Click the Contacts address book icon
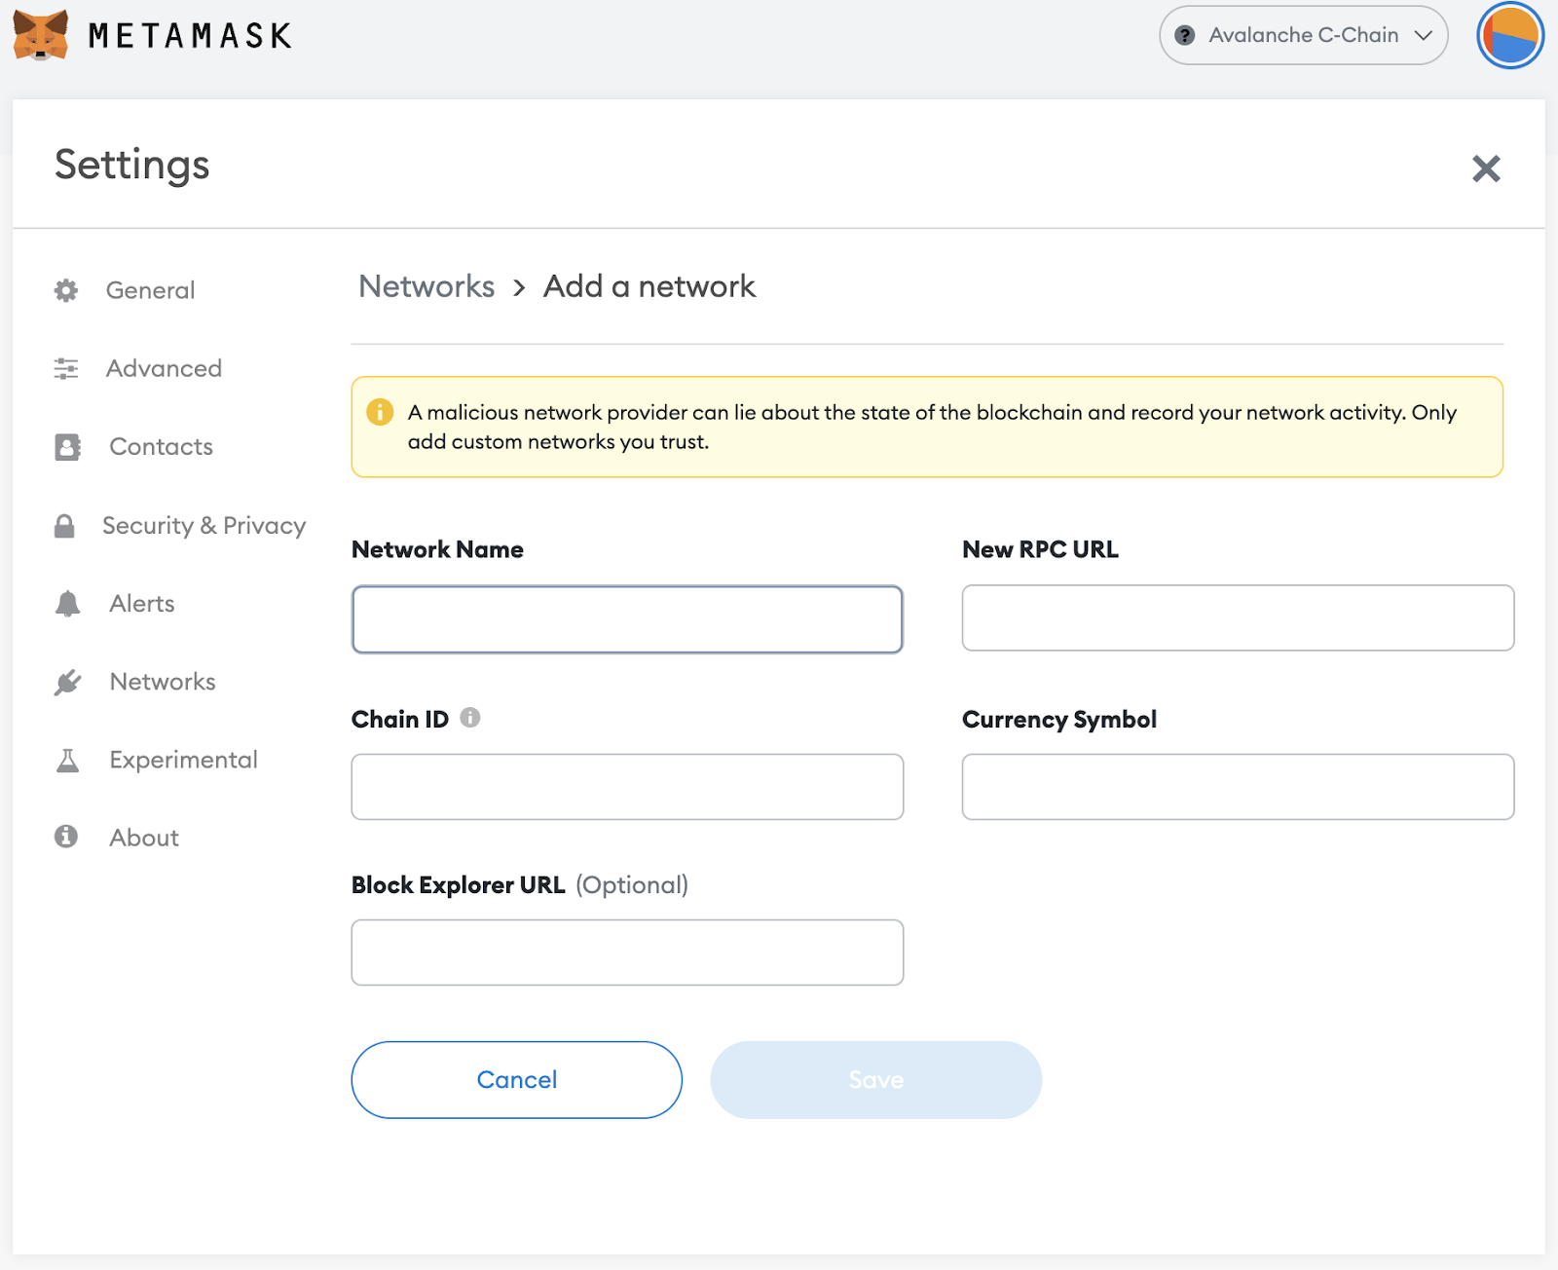The width and height of the screenshot is (1558, 1270). [x=67, y=447]
